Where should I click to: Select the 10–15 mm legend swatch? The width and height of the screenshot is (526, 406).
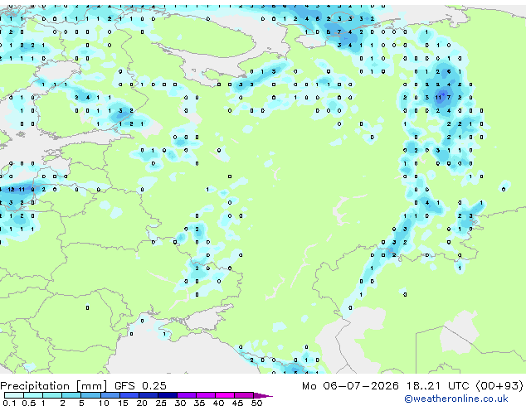coord(110,395)
